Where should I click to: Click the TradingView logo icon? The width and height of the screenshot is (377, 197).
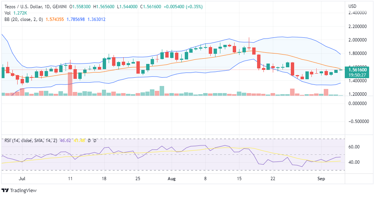(x=5, y=190)
